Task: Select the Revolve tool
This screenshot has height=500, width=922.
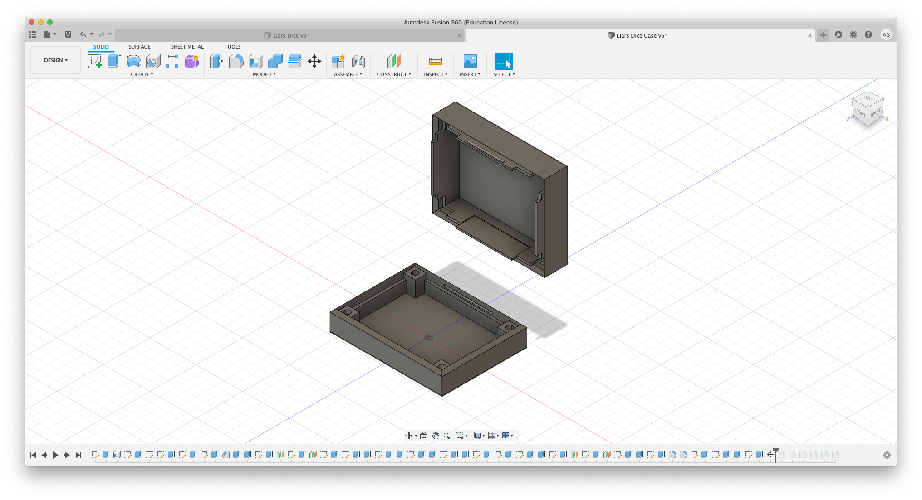Action: pyautogui.click(x=133, y=61)
